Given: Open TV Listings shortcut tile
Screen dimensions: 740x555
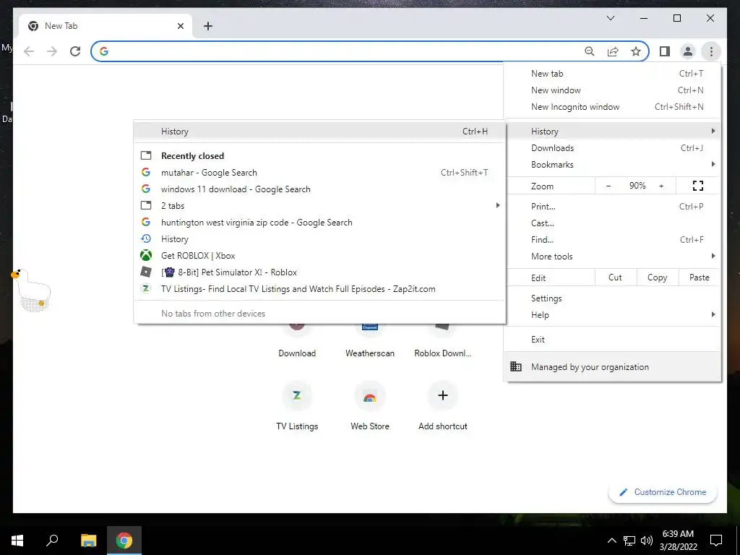Looking at the screenshot, I should pos(297,406).
